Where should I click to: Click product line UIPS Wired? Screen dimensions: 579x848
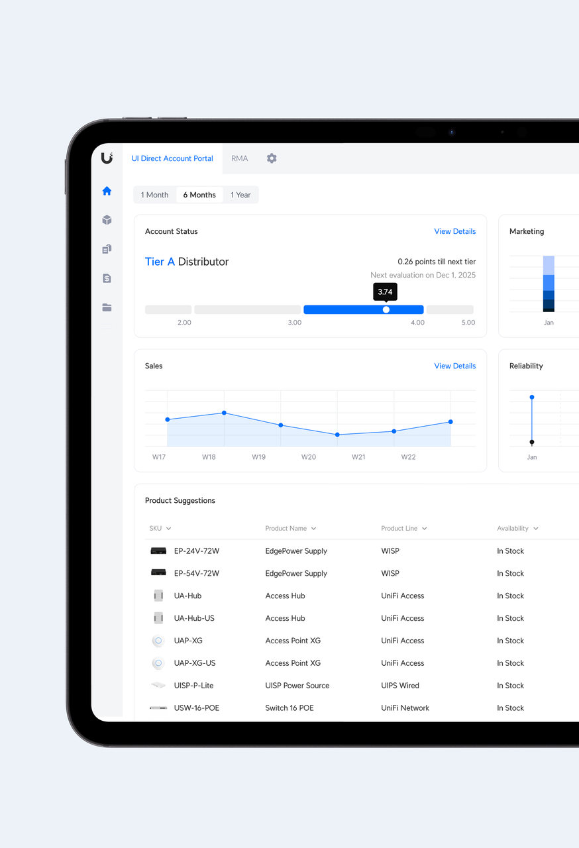[x=400, y=686]
